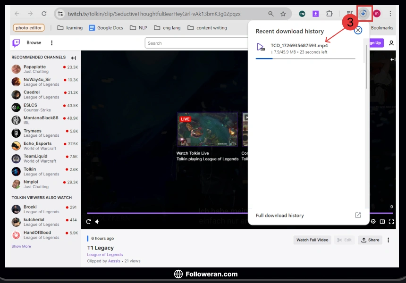Viewport: 406px width, 283px height.
Task: Open the three-dot menu next to Browse
Action: [51, 43]
